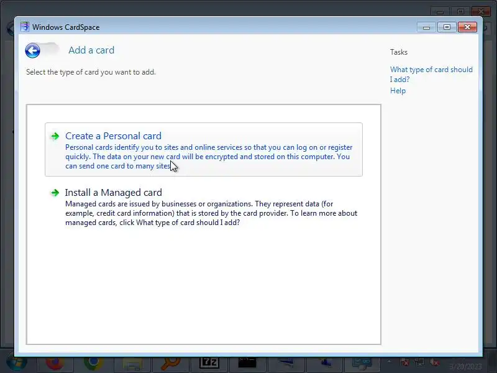
Task: Open the Windows Start orb
Action: (x=17, y=364)
